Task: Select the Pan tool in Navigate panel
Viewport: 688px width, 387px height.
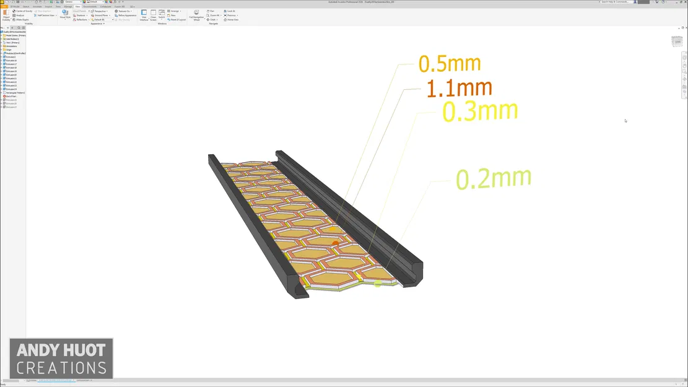Action: click(211, 11)
